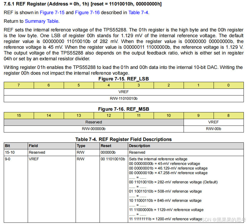Click the '00 11010010b' reset value cell
This screenshot has width=247, height=224.
[114, 189]
